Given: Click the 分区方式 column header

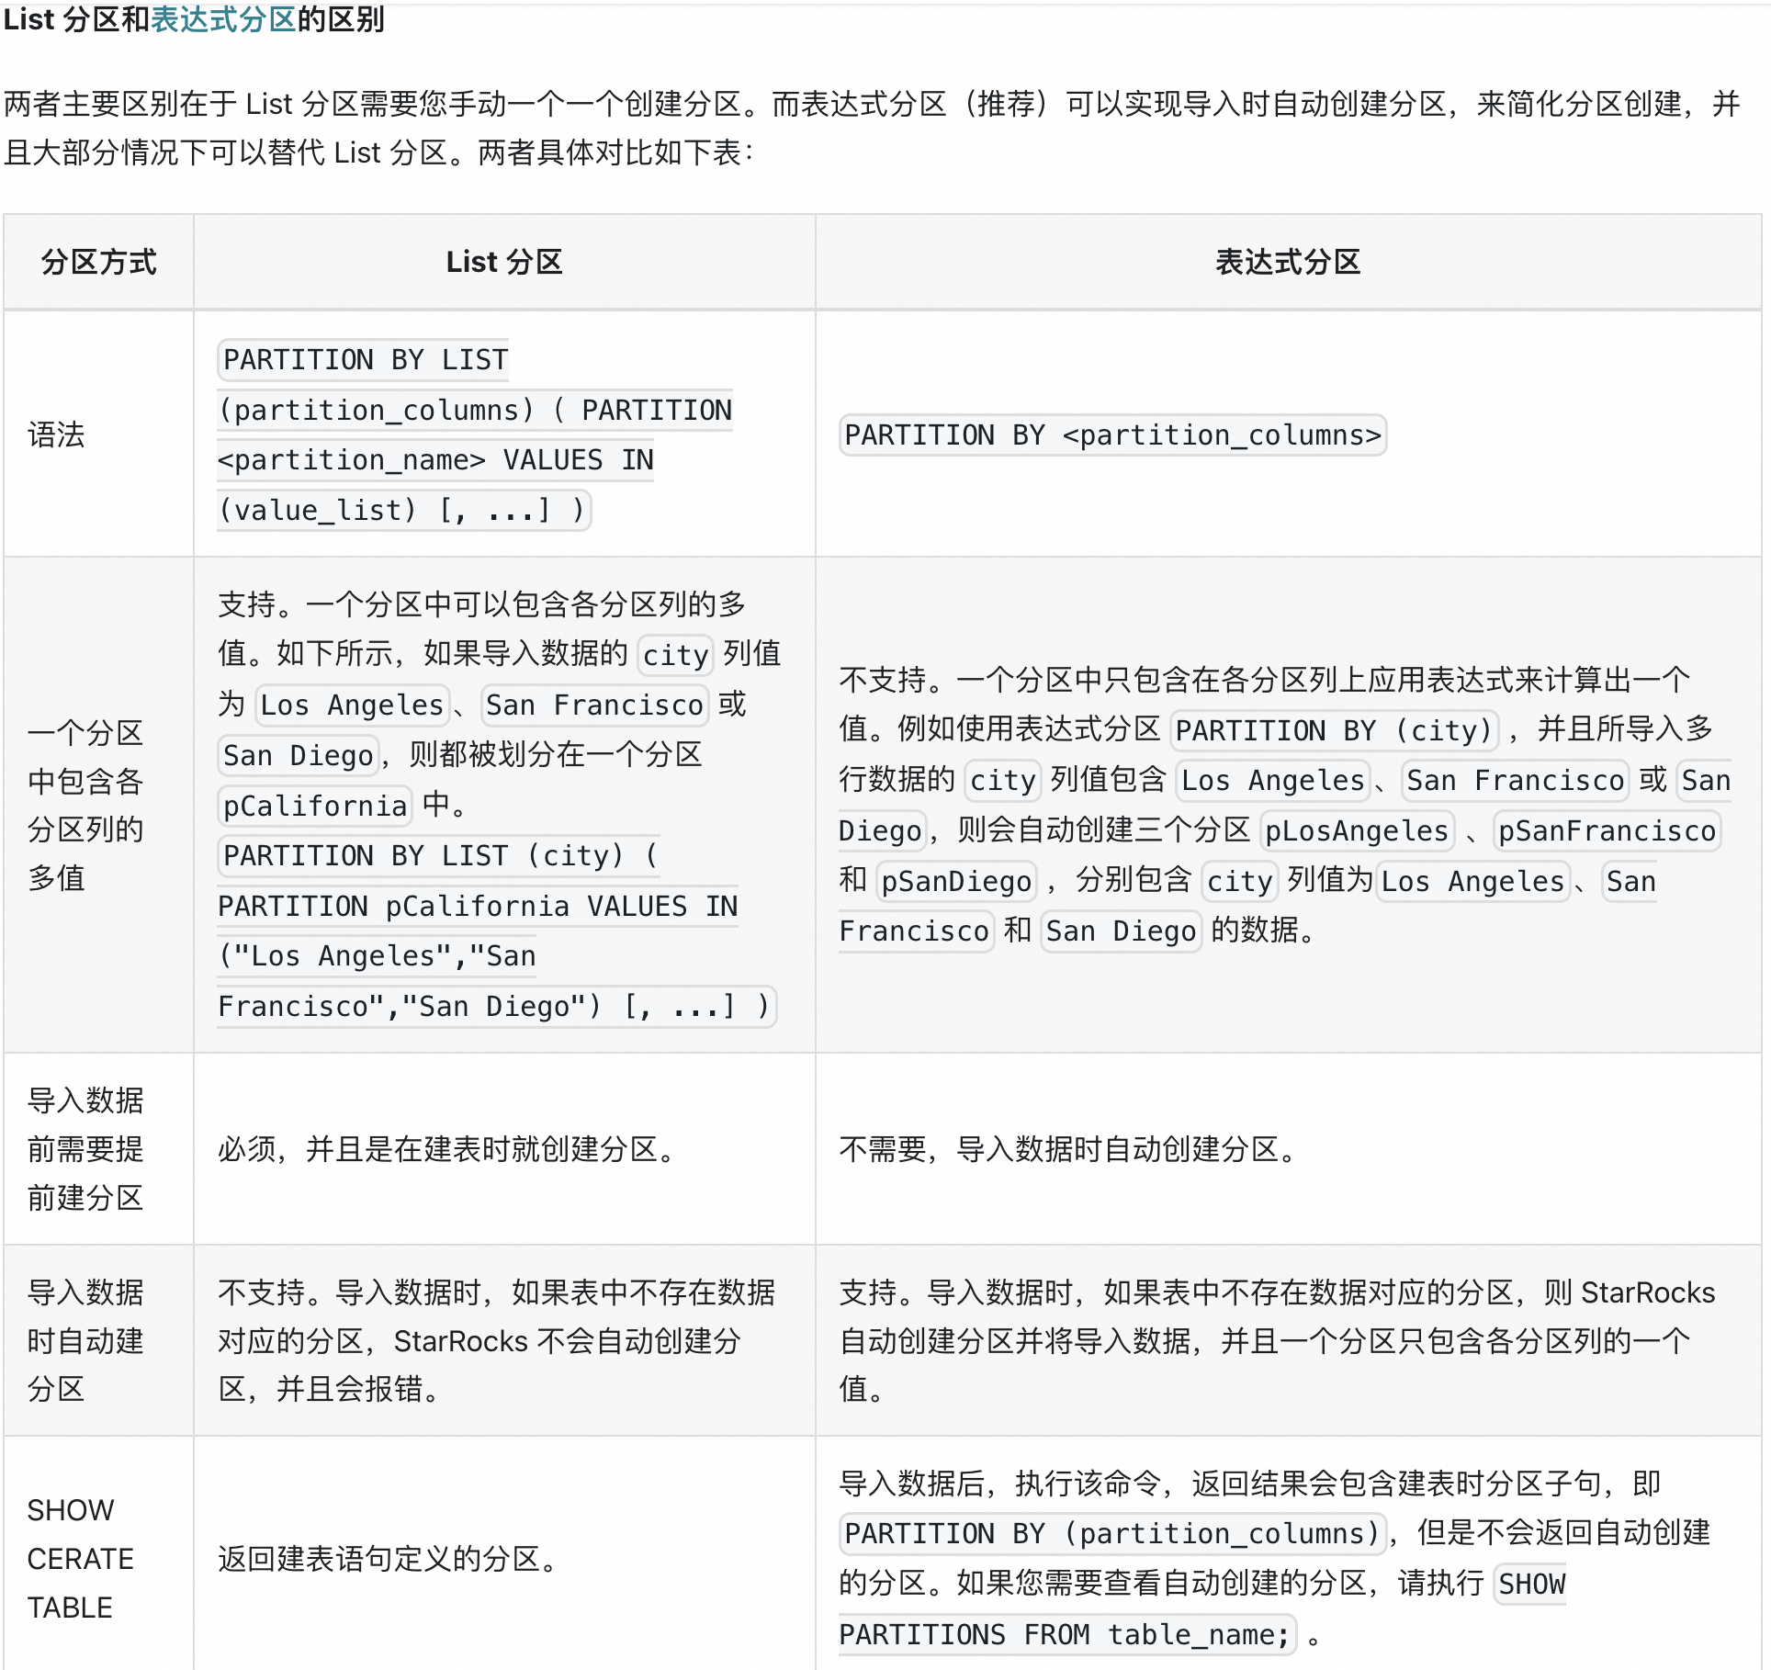Looking at the screenshot, I should (98, 263).
